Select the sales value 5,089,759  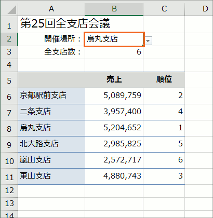114,96
